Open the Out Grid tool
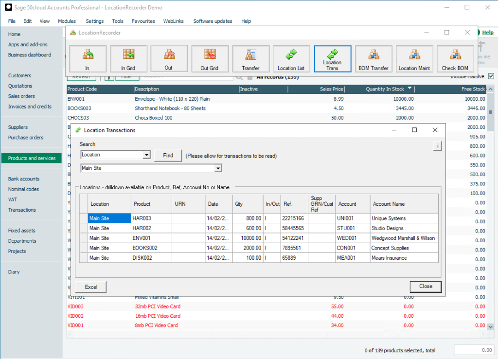Image resolution: width=498 pixels, height=359 pixels. [x=210, y=58]
